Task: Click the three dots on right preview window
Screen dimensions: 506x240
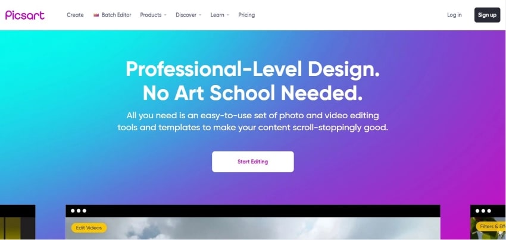Action: click(483, 211)
